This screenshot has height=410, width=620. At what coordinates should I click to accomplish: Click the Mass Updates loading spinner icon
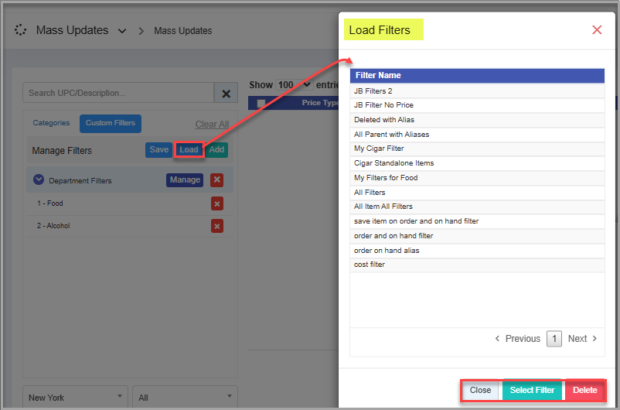(21, 31)
